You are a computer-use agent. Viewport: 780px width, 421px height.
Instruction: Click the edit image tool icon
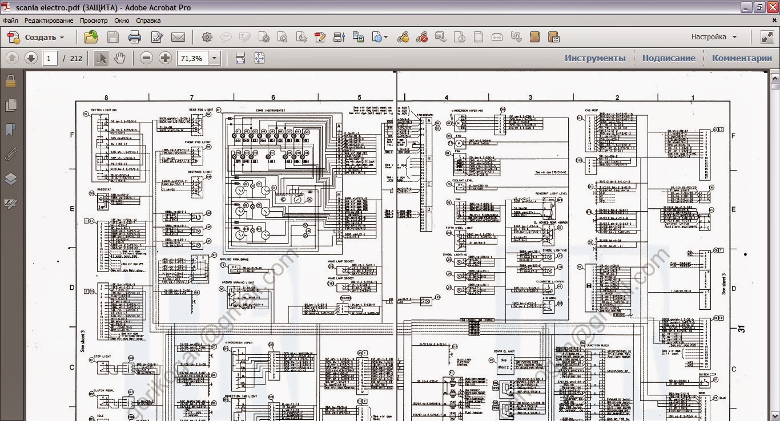339,37
